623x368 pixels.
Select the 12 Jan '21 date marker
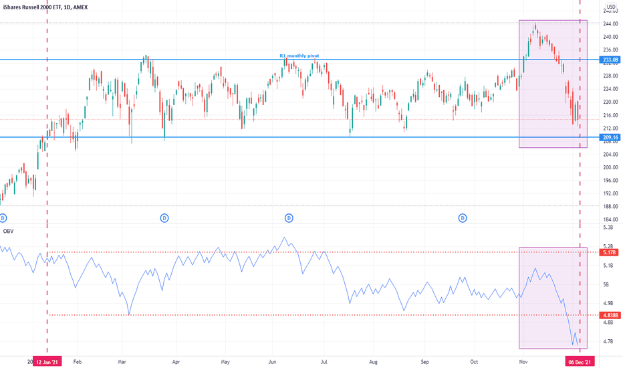click(47, 362)
